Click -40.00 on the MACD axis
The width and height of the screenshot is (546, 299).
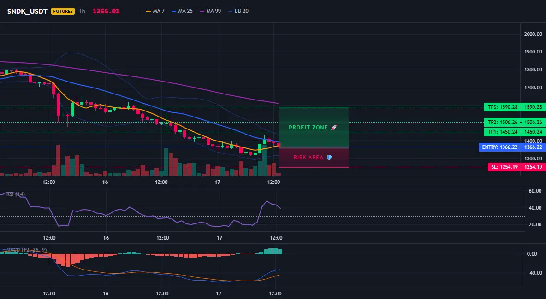[534, 273]
